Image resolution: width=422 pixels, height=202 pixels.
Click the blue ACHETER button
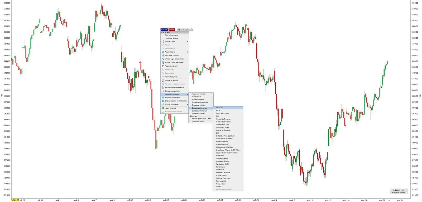point(164,29)
